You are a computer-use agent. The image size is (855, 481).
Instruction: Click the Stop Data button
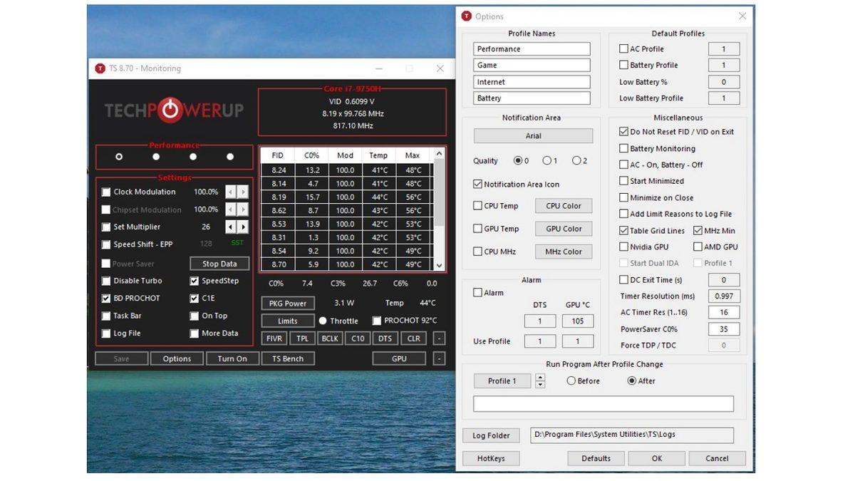(218, 263)
